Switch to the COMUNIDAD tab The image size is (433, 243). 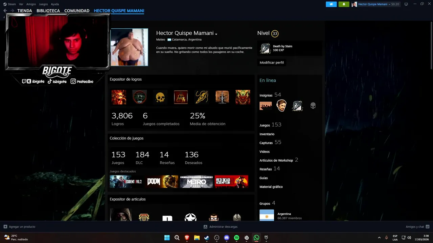(x=77, y=11)
